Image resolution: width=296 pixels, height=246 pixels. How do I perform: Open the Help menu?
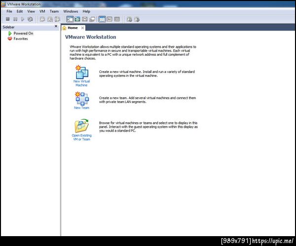coord(86,11)
